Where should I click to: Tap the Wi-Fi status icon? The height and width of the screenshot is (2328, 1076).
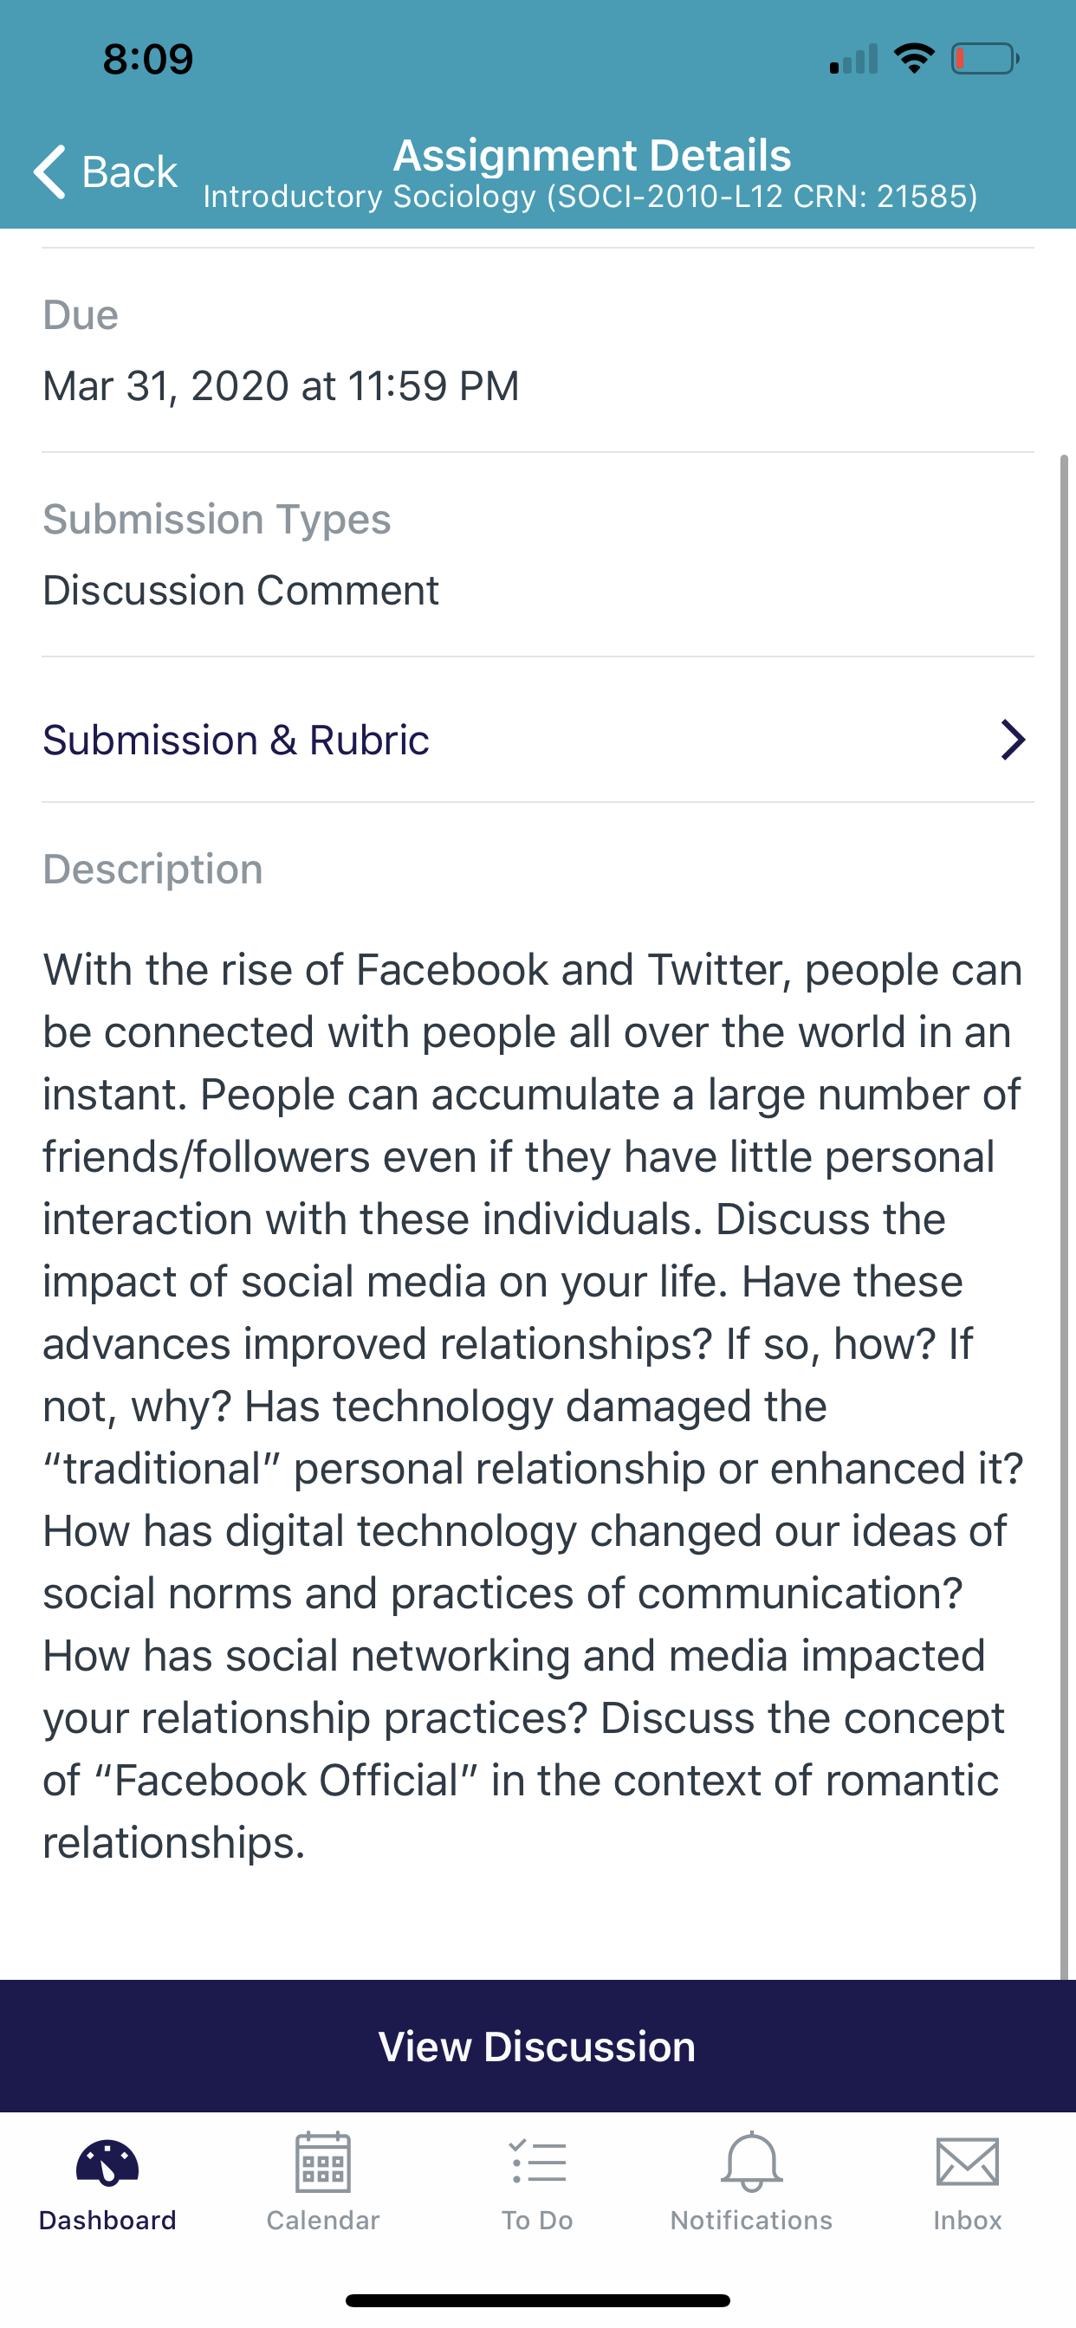pyautogui.click(x=914, y=59)
